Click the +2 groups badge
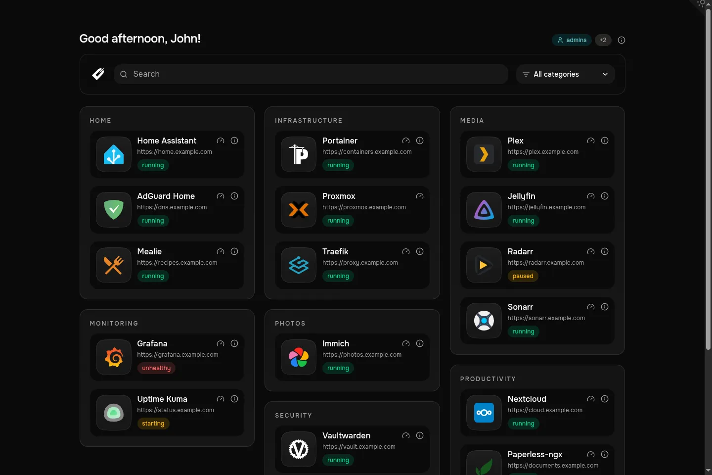This screenshot has width=712, height=475. (603, 40)
